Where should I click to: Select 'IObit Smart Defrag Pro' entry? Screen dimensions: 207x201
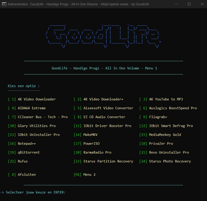(x=166, y=126)
